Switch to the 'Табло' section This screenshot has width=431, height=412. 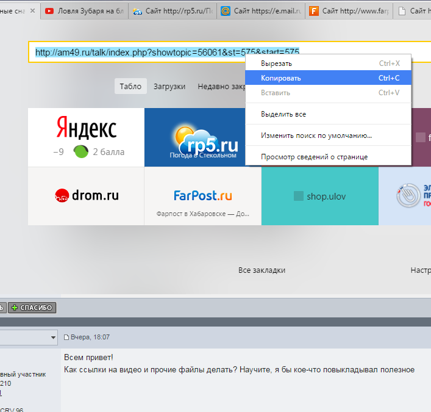point(130,87)
